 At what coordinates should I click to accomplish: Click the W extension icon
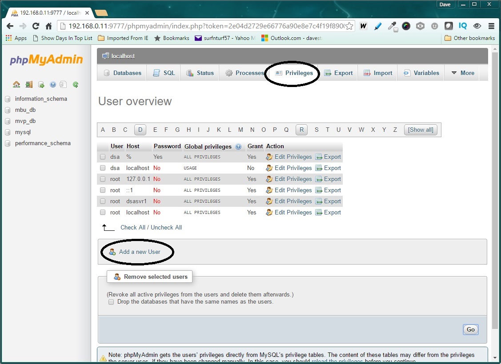click(x=363, y=26)
